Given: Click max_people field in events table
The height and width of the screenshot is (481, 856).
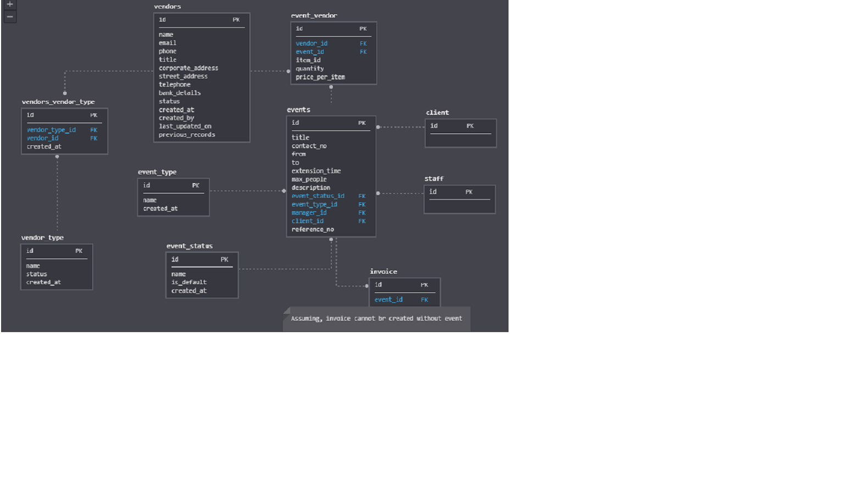Looking at the screenshot, I should point(309,179).
